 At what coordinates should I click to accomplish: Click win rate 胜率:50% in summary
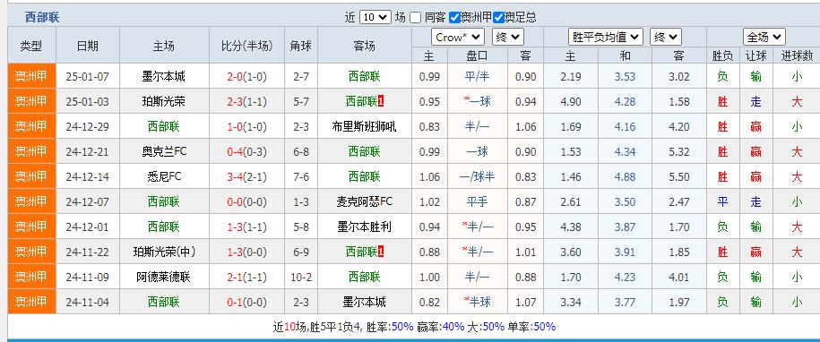click(x=390, y=327)
